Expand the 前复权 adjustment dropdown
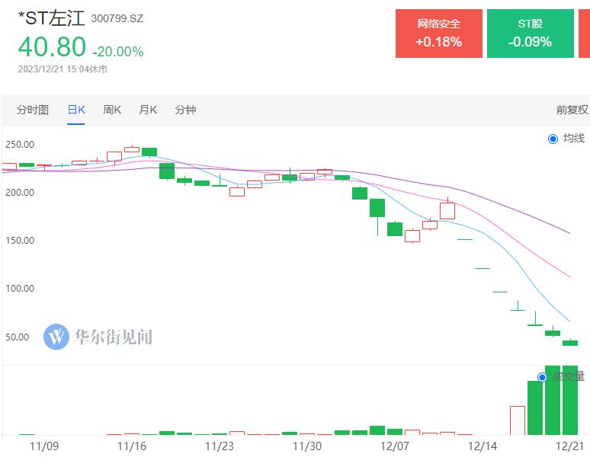This screenshot has height=457, width=590. tap(572, 110)
